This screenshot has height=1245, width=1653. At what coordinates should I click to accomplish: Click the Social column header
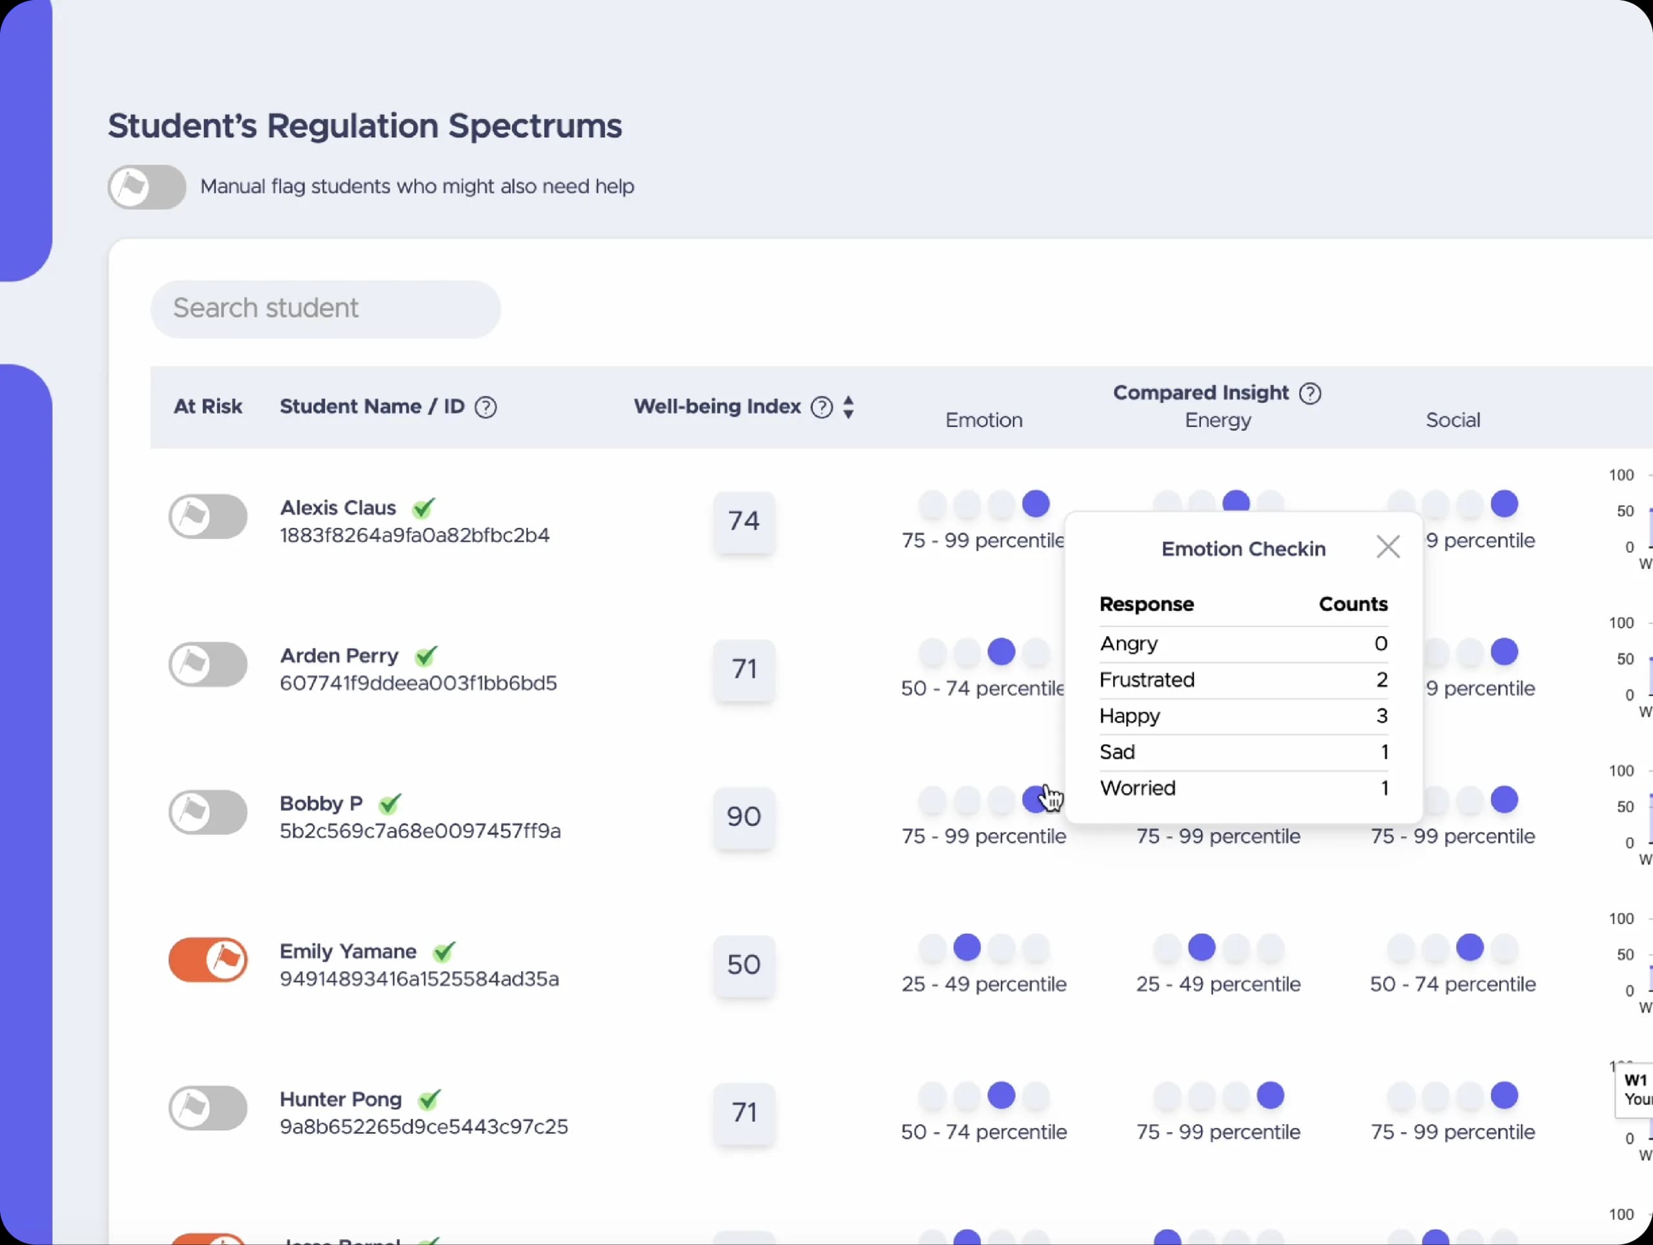[1453, 420]
